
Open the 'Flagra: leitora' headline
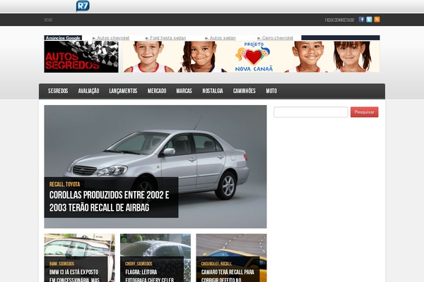pyautogui.click(x=150, y=276)
